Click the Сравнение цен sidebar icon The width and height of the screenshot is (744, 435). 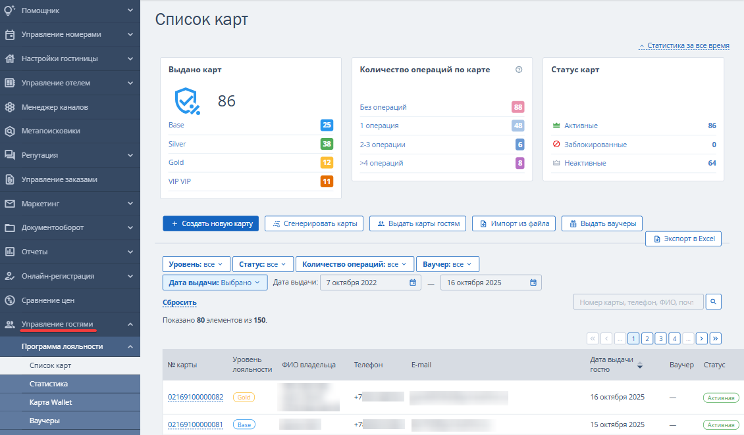10,300
